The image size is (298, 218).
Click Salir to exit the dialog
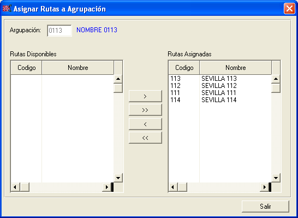click(265, 207)
